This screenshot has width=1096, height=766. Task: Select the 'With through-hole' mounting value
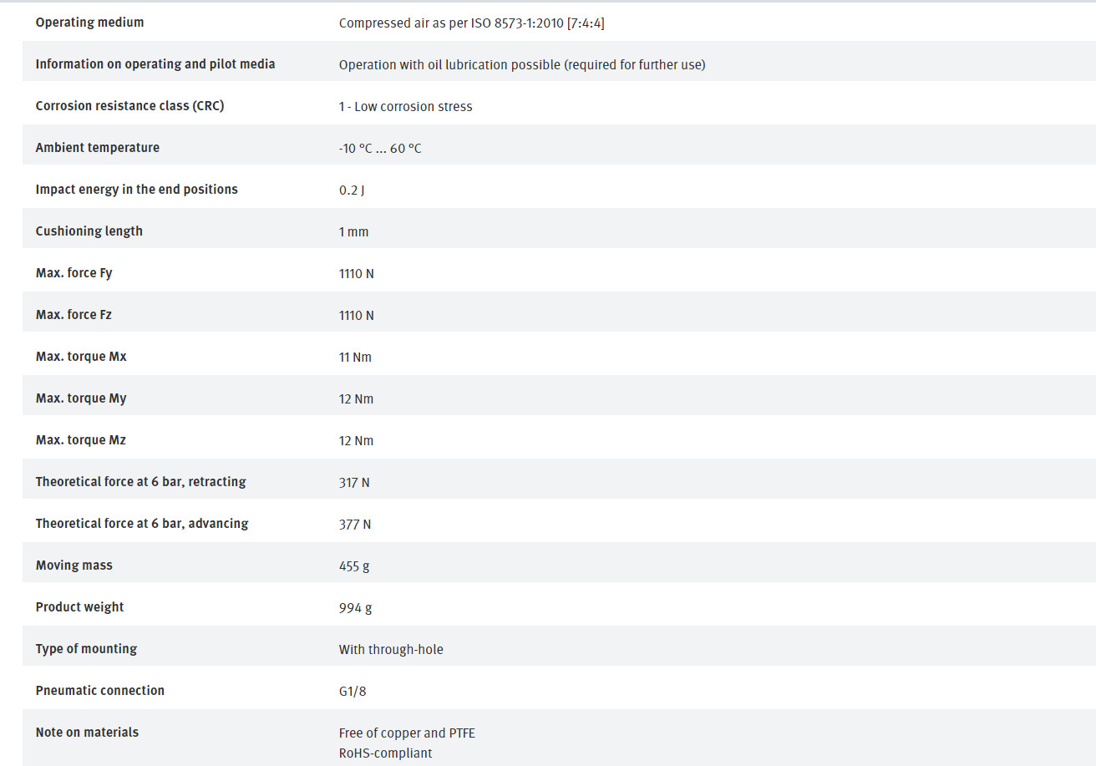(x=391, y=650)
